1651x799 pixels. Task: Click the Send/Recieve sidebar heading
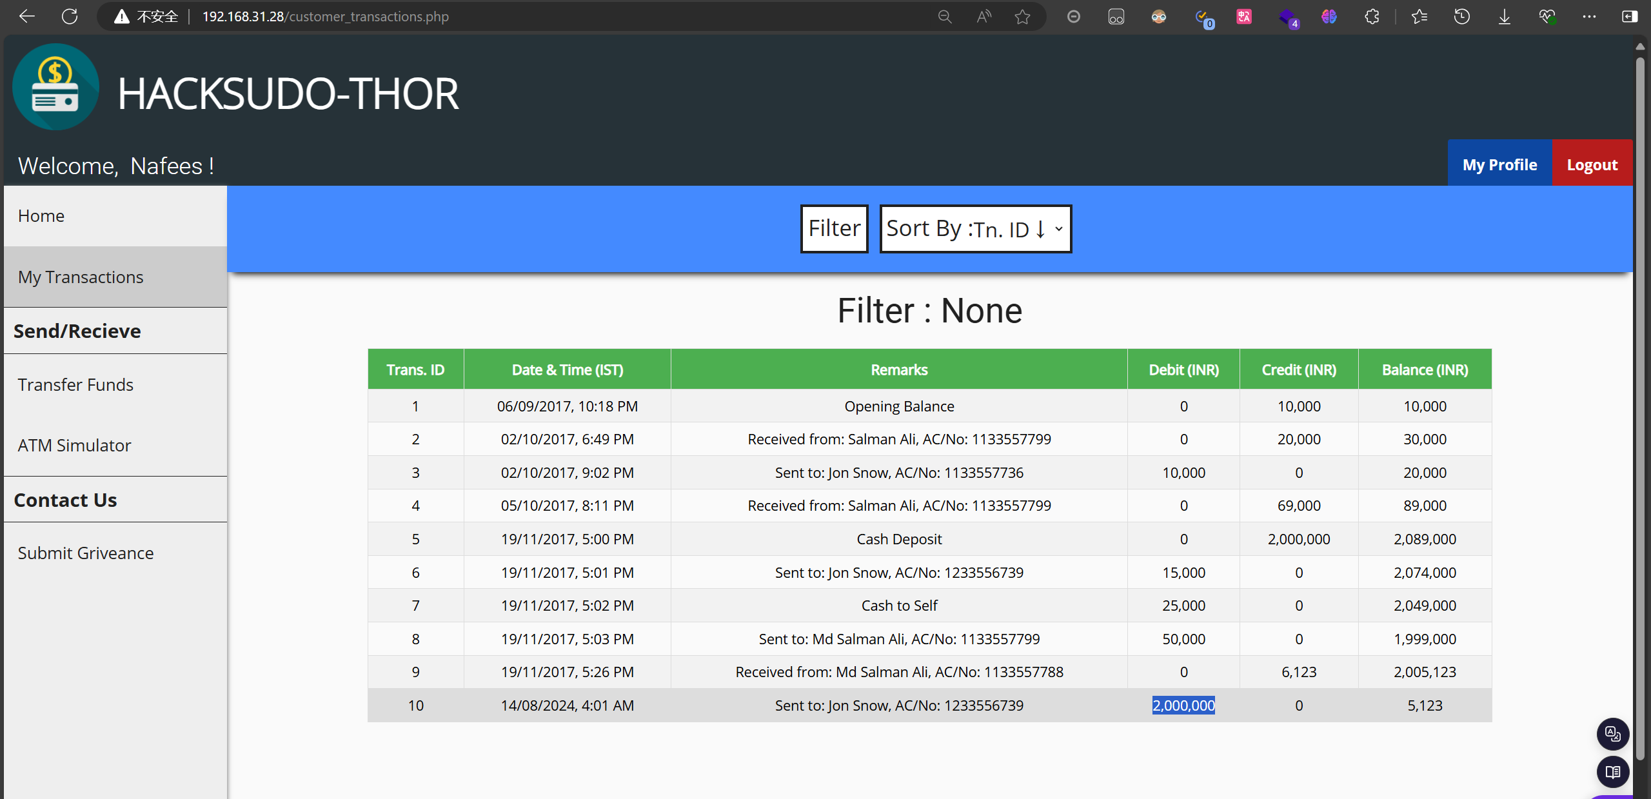click(77, 331)
